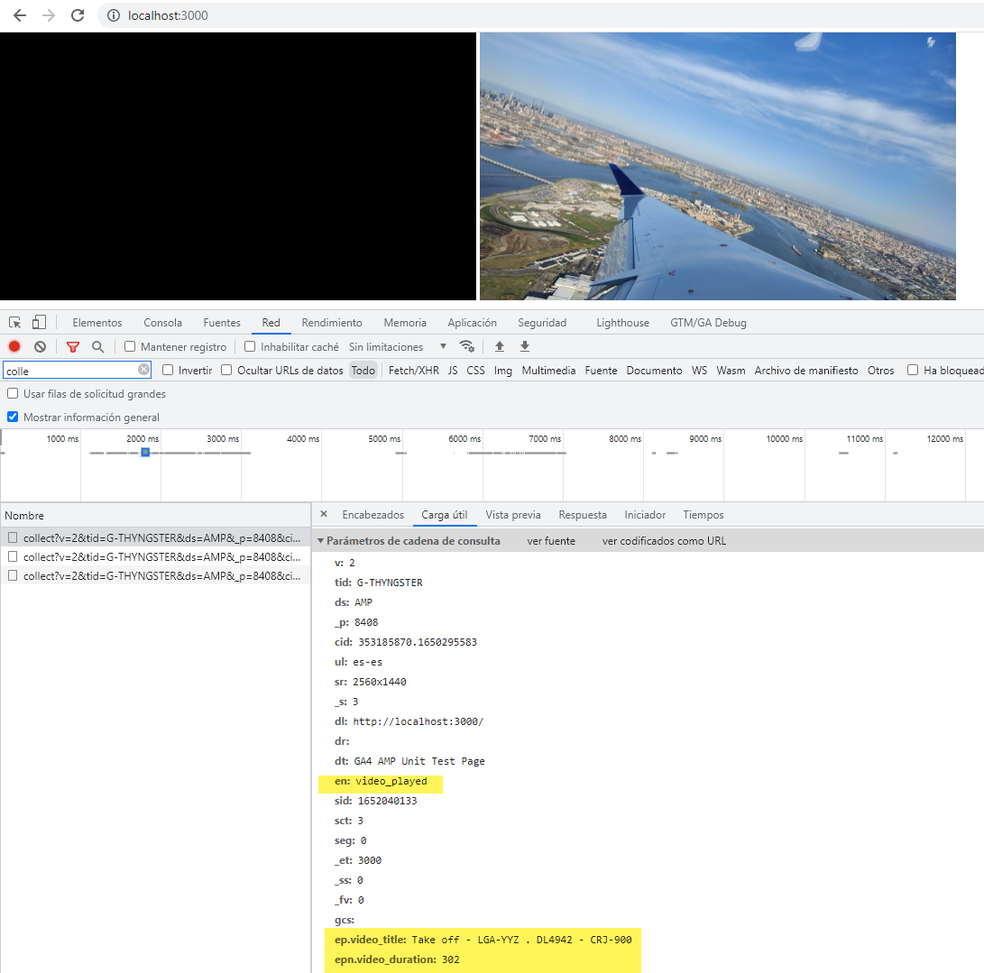Open network conditions wifi icon

[466, 346]
